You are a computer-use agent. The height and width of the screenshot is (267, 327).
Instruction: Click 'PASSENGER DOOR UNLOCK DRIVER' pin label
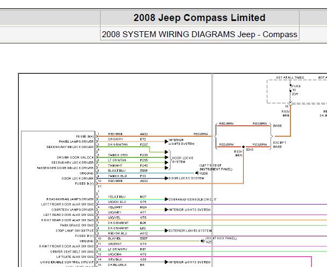pyautogui.click(x=65, y=168)
